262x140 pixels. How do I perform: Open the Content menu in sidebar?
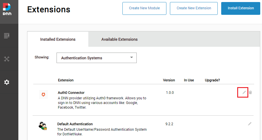click(x=7, y=36)
